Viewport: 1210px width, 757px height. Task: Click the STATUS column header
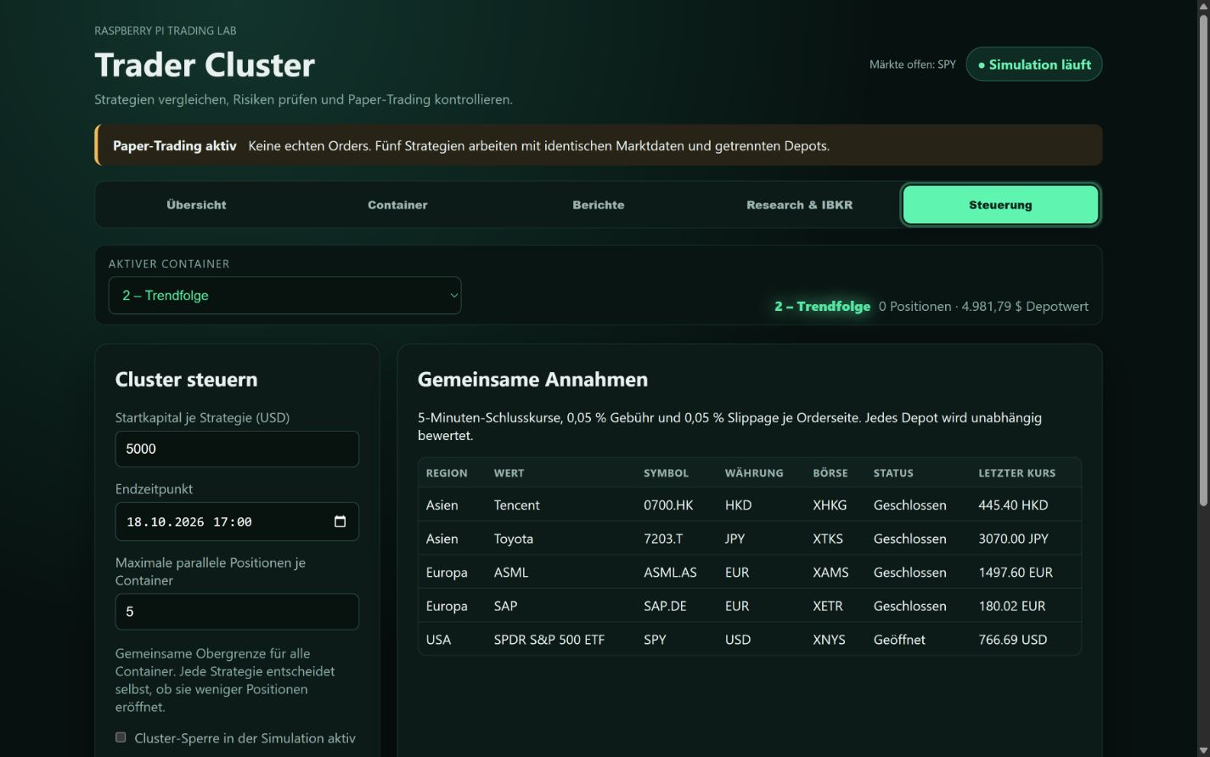click(x=893, y=473)
